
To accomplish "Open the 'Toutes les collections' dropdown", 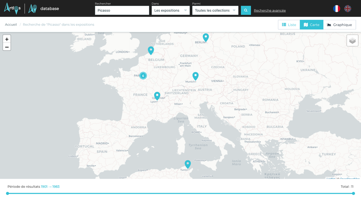I will [215, 10].
